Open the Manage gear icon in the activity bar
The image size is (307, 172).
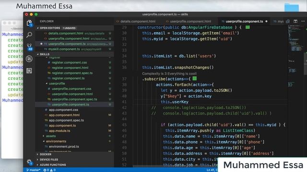(x=29, y=162)
